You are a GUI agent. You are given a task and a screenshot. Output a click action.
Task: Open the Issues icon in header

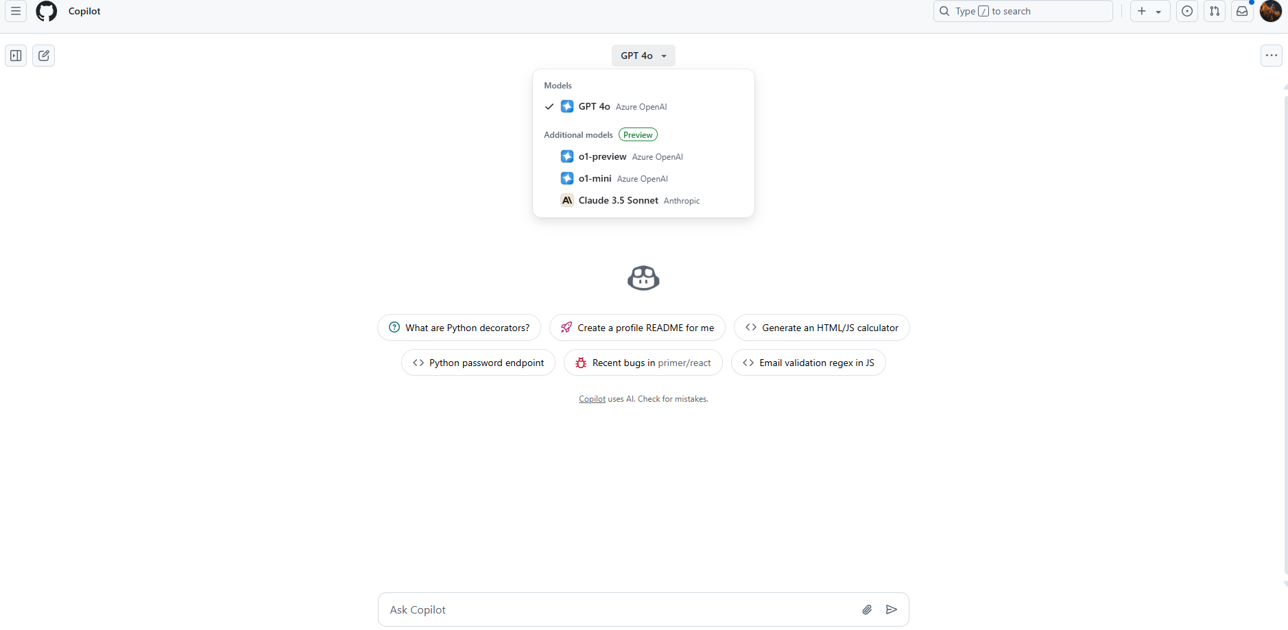(1187, 11)
